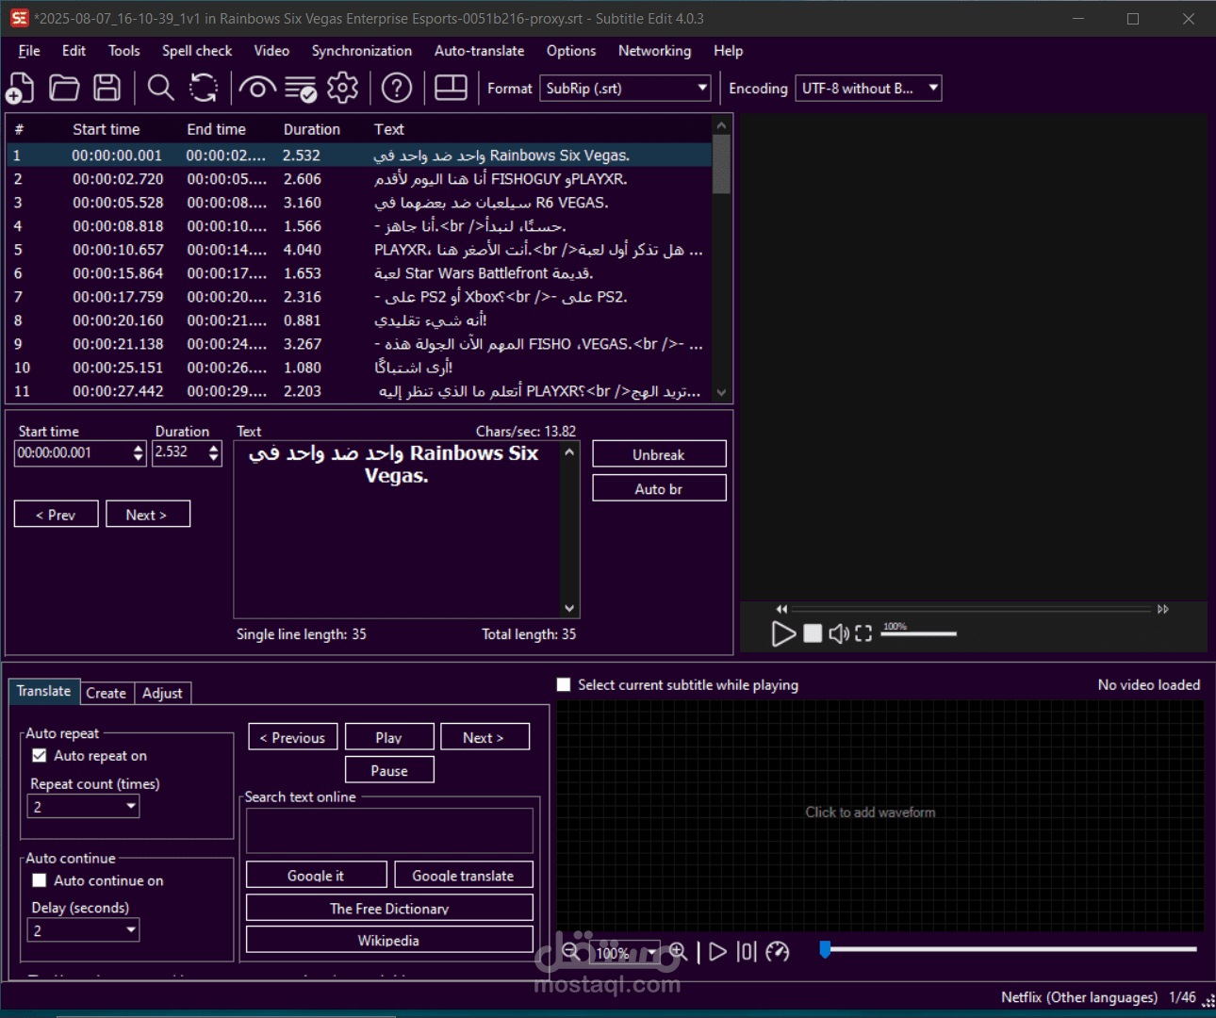
Task: Open the Encoding UTF-8 dropdown
Action: click(868, 88)
